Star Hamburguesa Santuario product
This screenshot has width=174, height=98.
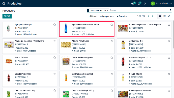coord(169,90)
